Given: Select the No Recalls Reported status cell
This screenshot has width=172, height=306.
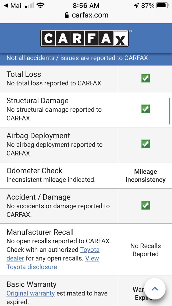Looking at the screenshot, I should tap(145, 250).
